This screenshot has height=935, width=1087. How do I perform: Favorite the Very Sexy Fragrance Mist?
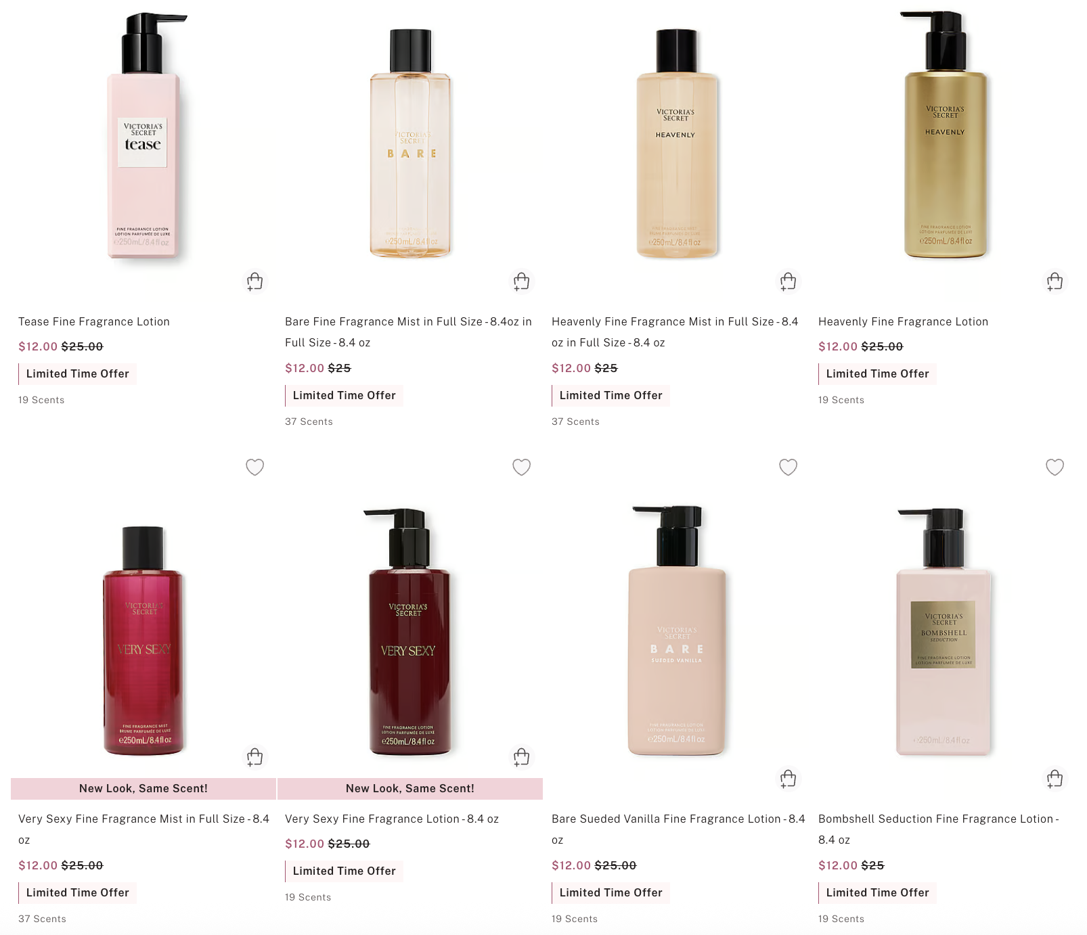[x=254, y=467]
